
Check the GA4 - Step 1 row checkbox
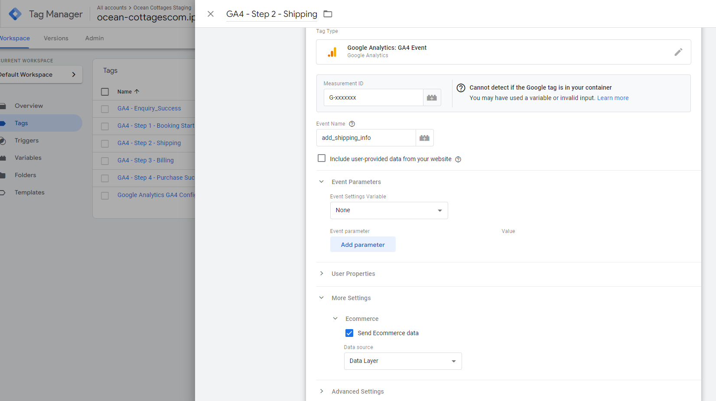(x=105, y=126)
